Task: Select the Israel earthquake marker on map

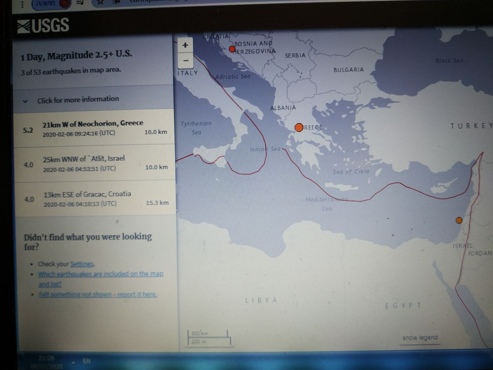Action: pos(459,220)
